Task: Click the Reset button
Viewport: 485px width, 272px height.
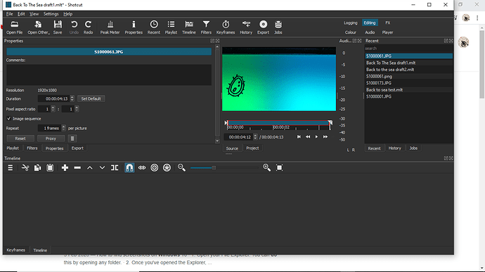Action: pyautogui.click(x=20, y=138)
